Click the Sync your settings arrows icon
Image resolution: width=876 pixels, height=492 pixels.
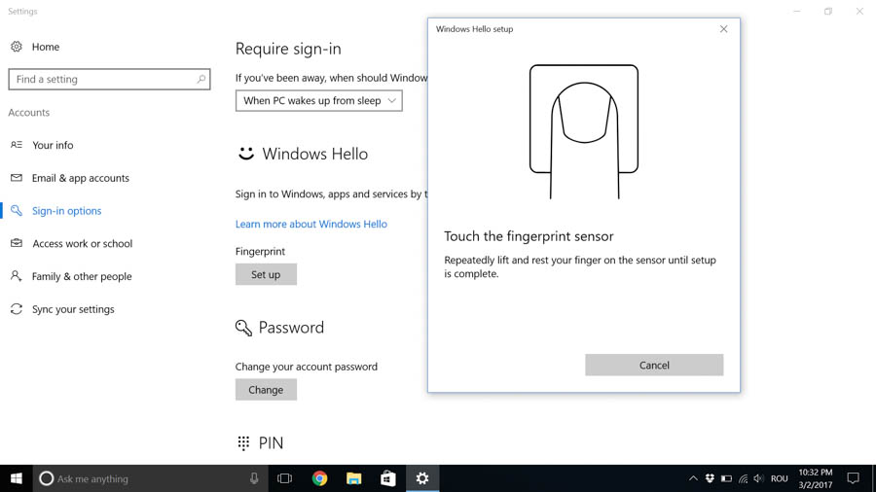pos(17,309)
